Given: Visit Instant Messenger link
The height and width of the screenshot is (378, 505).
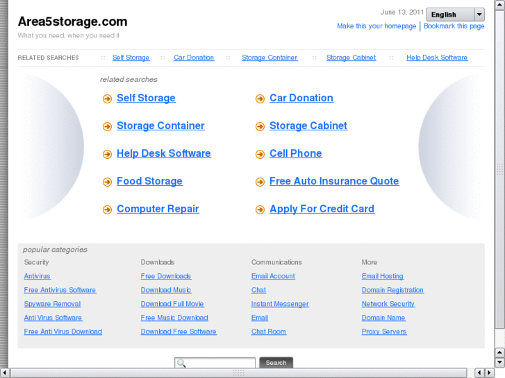Looking at the screenshot, I should click(280, 304).
